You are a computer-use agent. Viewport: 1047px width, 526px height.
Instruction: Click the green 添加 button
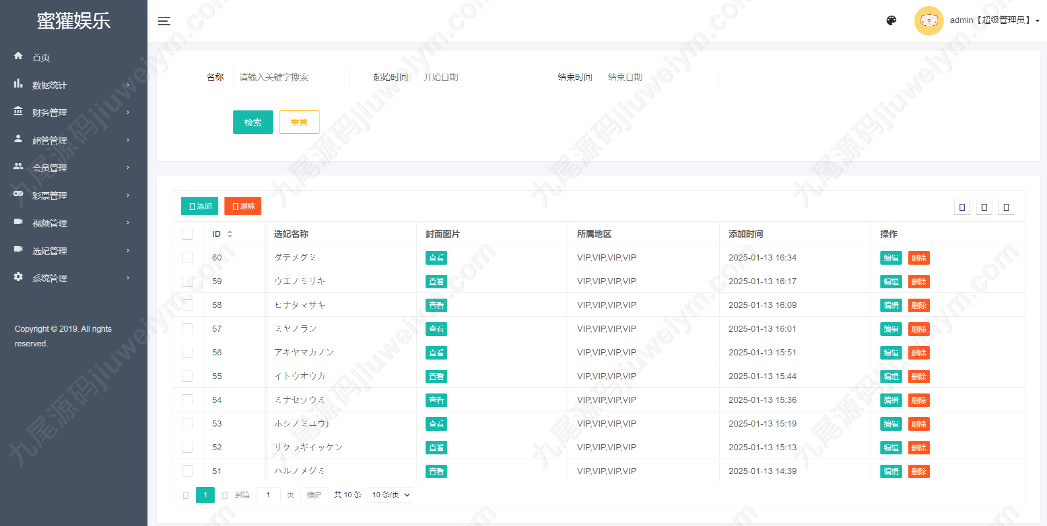pos(199,206)
